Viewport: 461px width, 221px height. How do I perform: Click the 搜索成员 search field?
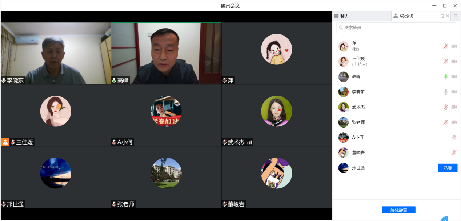pos(396,28)
